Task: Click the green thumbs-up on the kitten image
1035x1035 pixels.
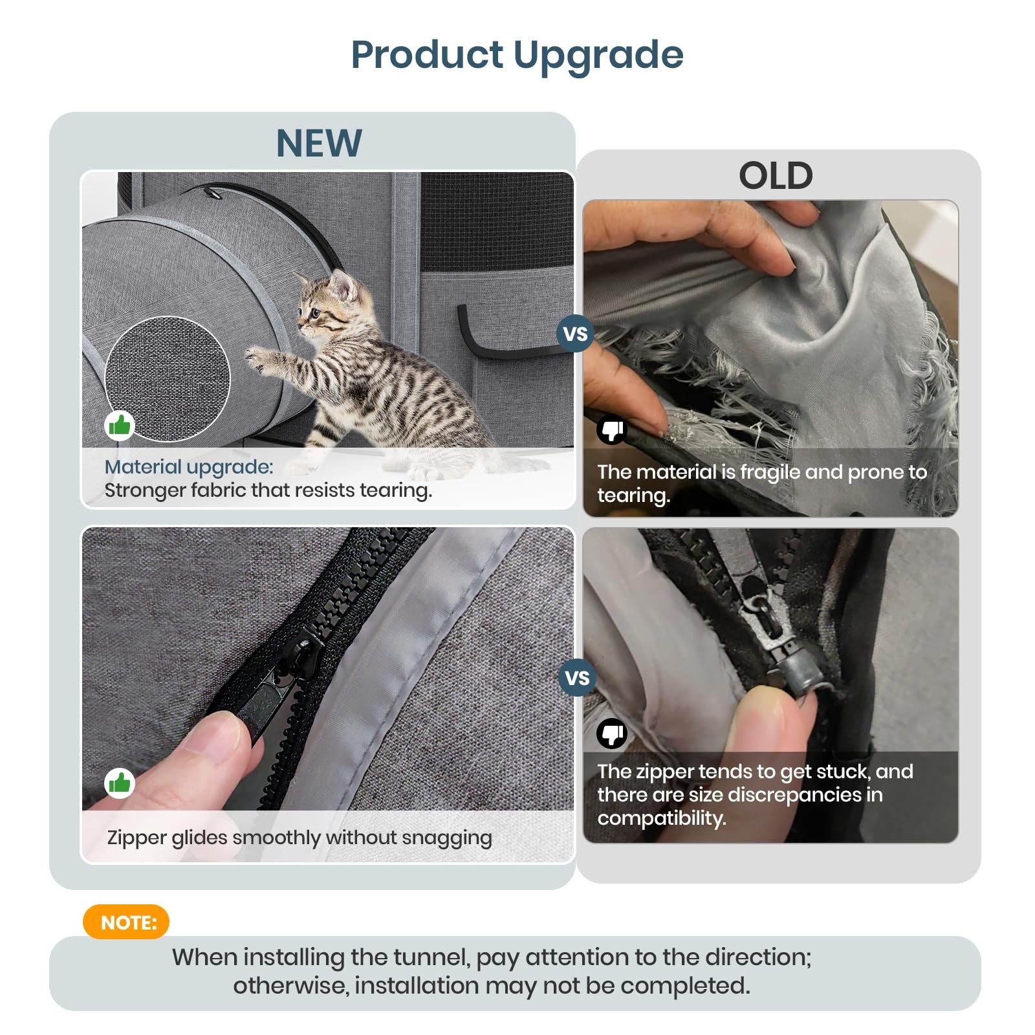Action: point(120,426)
